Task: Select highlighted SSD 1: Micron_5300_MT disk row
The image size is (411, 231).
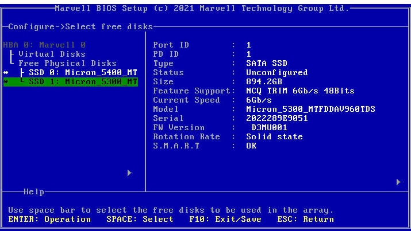Action: click(x=71, y=82)
